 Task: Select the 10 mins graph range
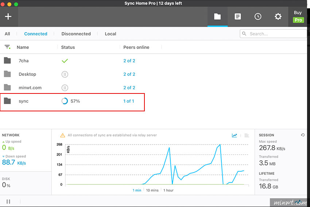point(152,190)
